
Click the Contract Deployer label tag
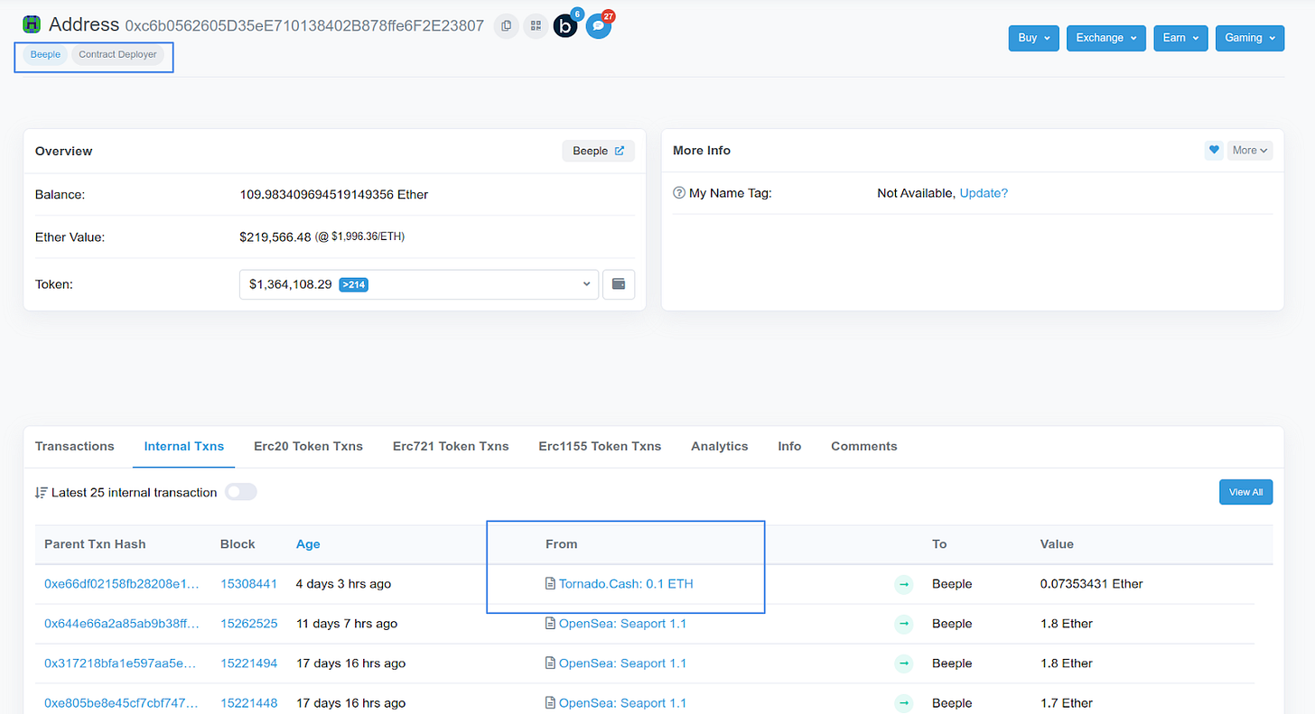tap(118, 54)
